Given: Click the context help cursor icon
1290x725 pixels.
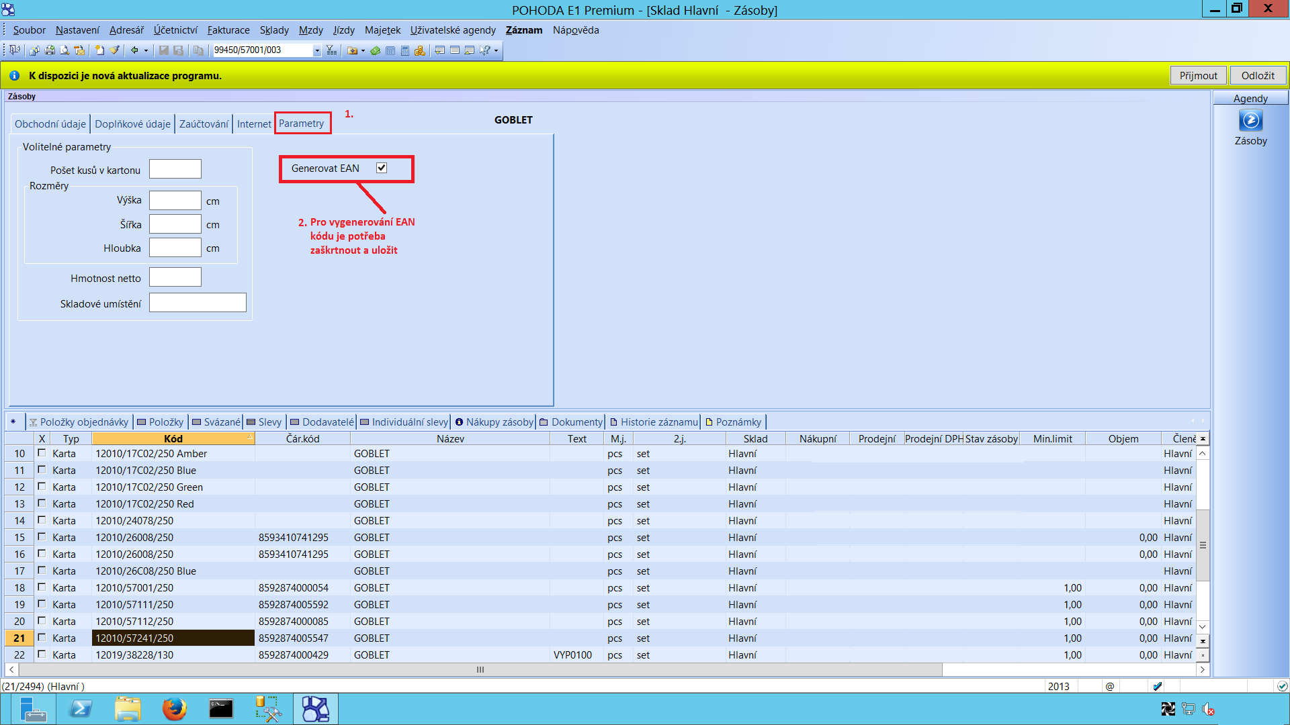Looking at the screenshot, I should (484, 50).
